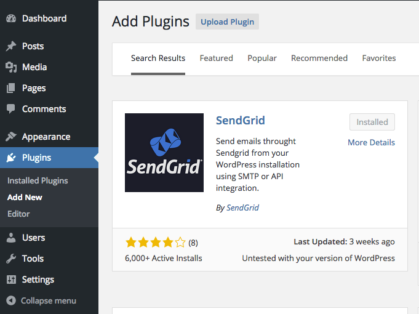Screen dimensions: 419x314
Task: Open the Plugins menu section
Action: tap(36, 158)
